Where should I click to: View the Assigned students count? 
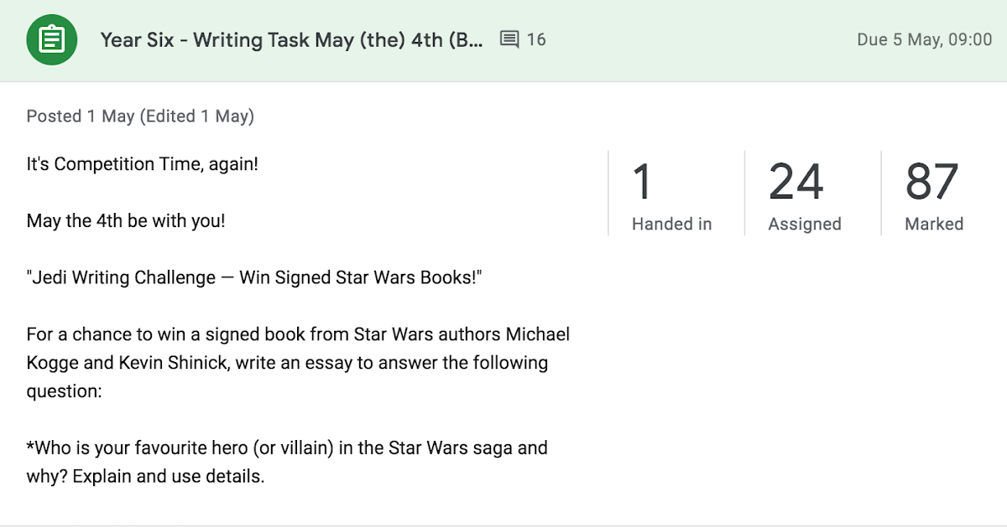(804, 224)
